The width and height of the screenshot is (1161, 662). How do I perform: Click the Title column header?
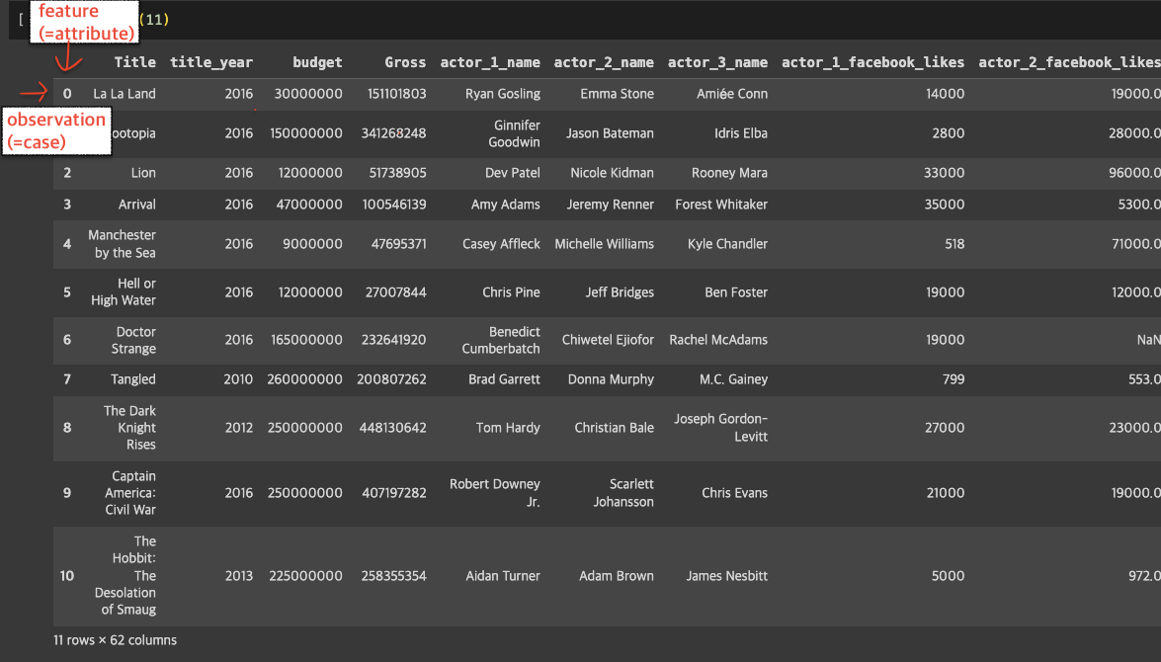coord(134,62)
